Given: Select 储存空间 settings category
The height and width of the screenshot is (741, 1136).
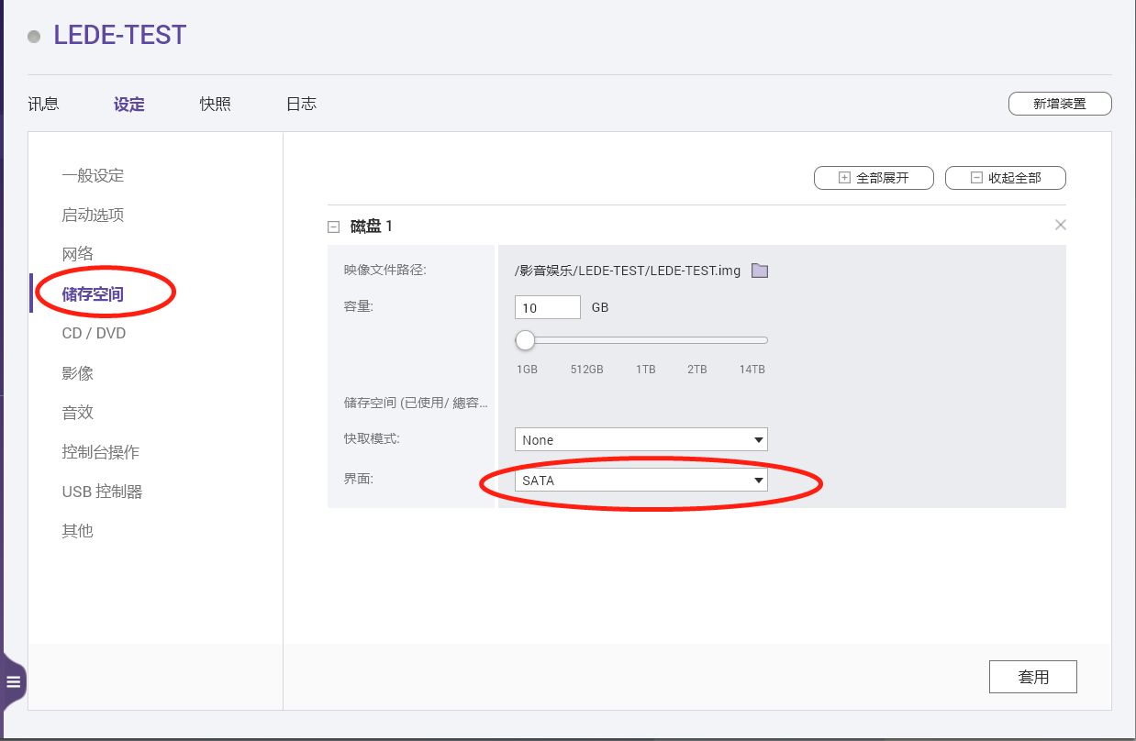Looking at the screenshot, I should [x=93, y=293].
